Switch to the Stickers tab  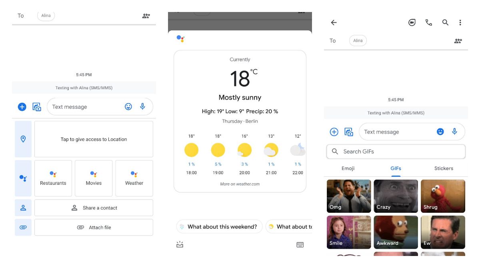click(x=443, y=168)
